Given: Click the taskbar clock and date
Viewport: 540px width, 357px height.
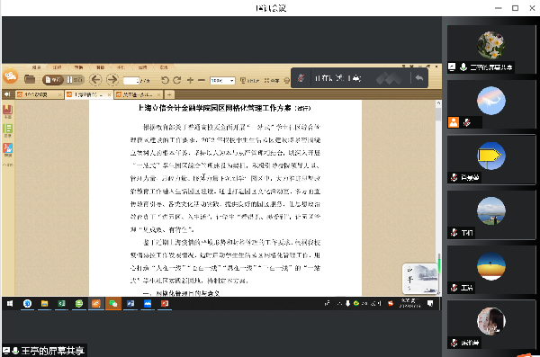Looking at the screenshot, I should click(409, 303).
